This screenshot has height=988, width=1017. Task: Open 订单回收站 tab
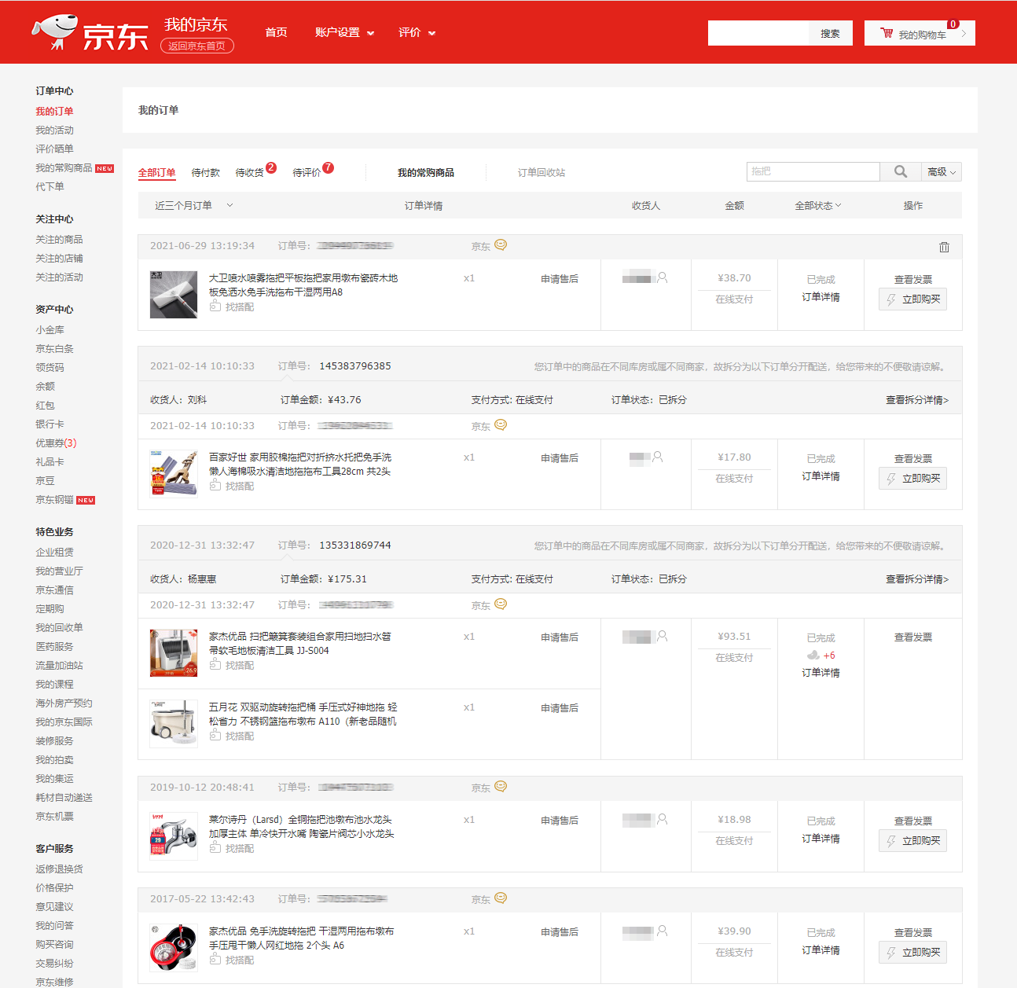(x=542, y=172)
